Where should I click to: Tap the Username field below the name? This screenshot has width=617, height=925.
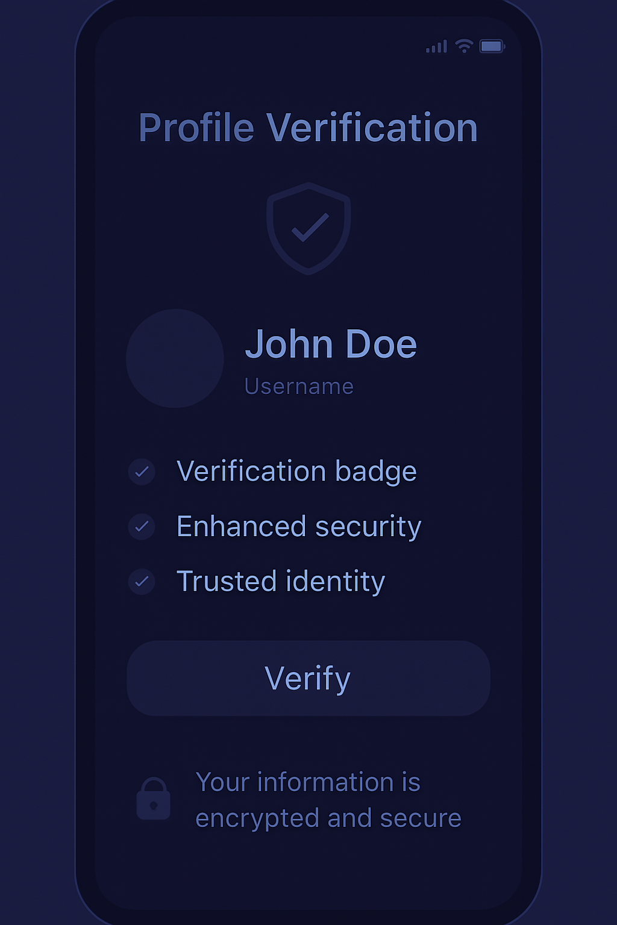click(299, 387)
